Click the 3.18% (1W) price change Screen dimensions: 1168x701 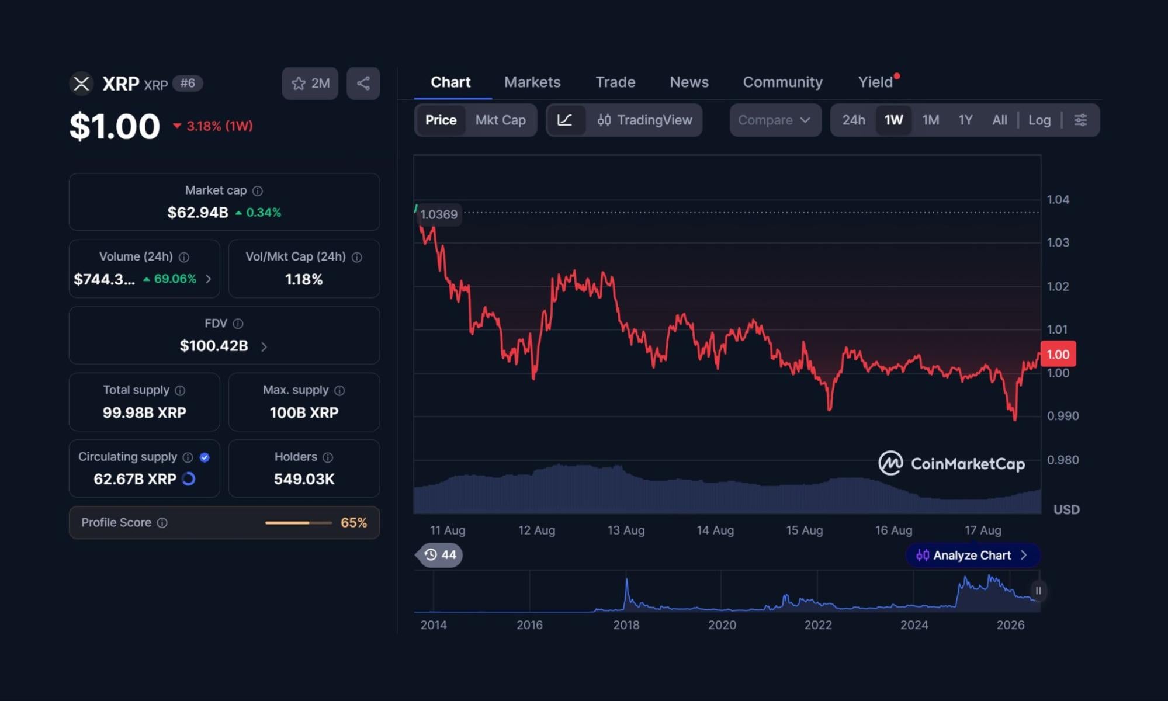tap(213, 126)
